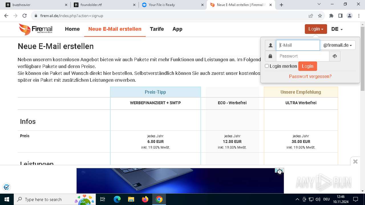Screen dimensions: 365x205
Task: Open a new browser tab
Action: pyautogui.click(x=281, y=5)
